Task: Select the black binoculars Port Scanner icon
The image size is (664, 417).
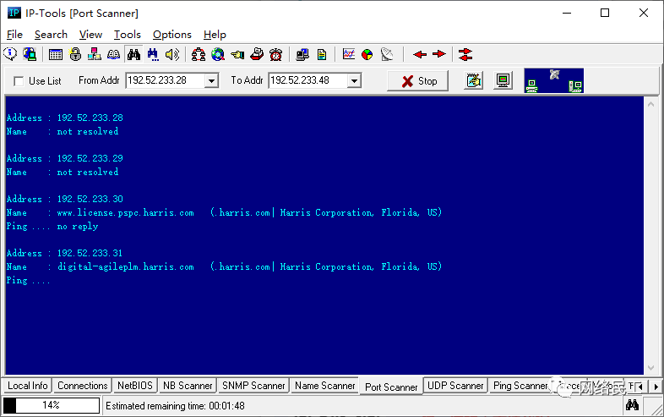Action: coord(133,54)
